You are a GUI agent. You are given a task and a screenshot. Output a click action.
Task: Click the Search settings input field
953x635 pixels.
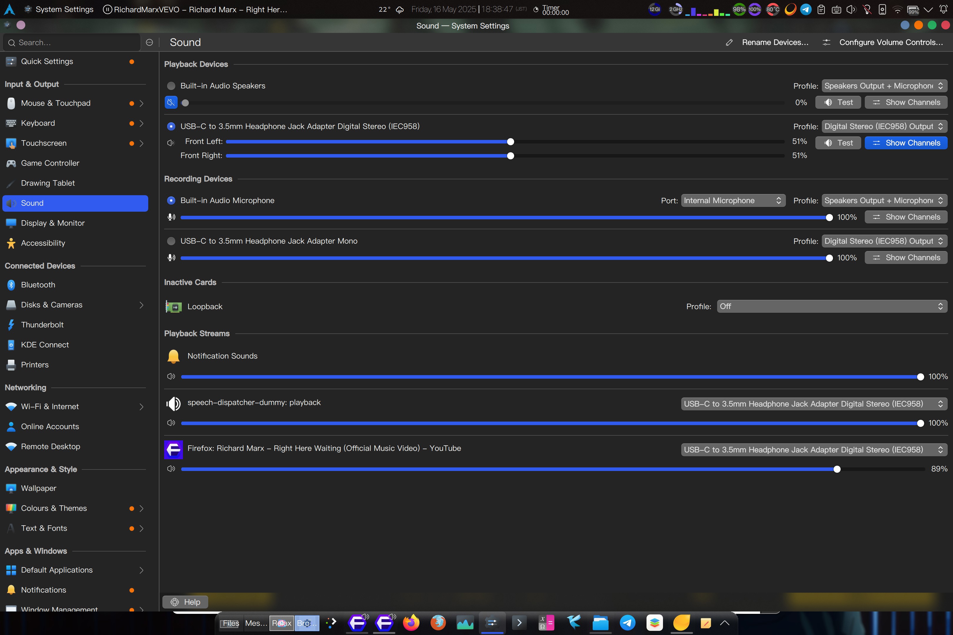(x=73, y=43)
